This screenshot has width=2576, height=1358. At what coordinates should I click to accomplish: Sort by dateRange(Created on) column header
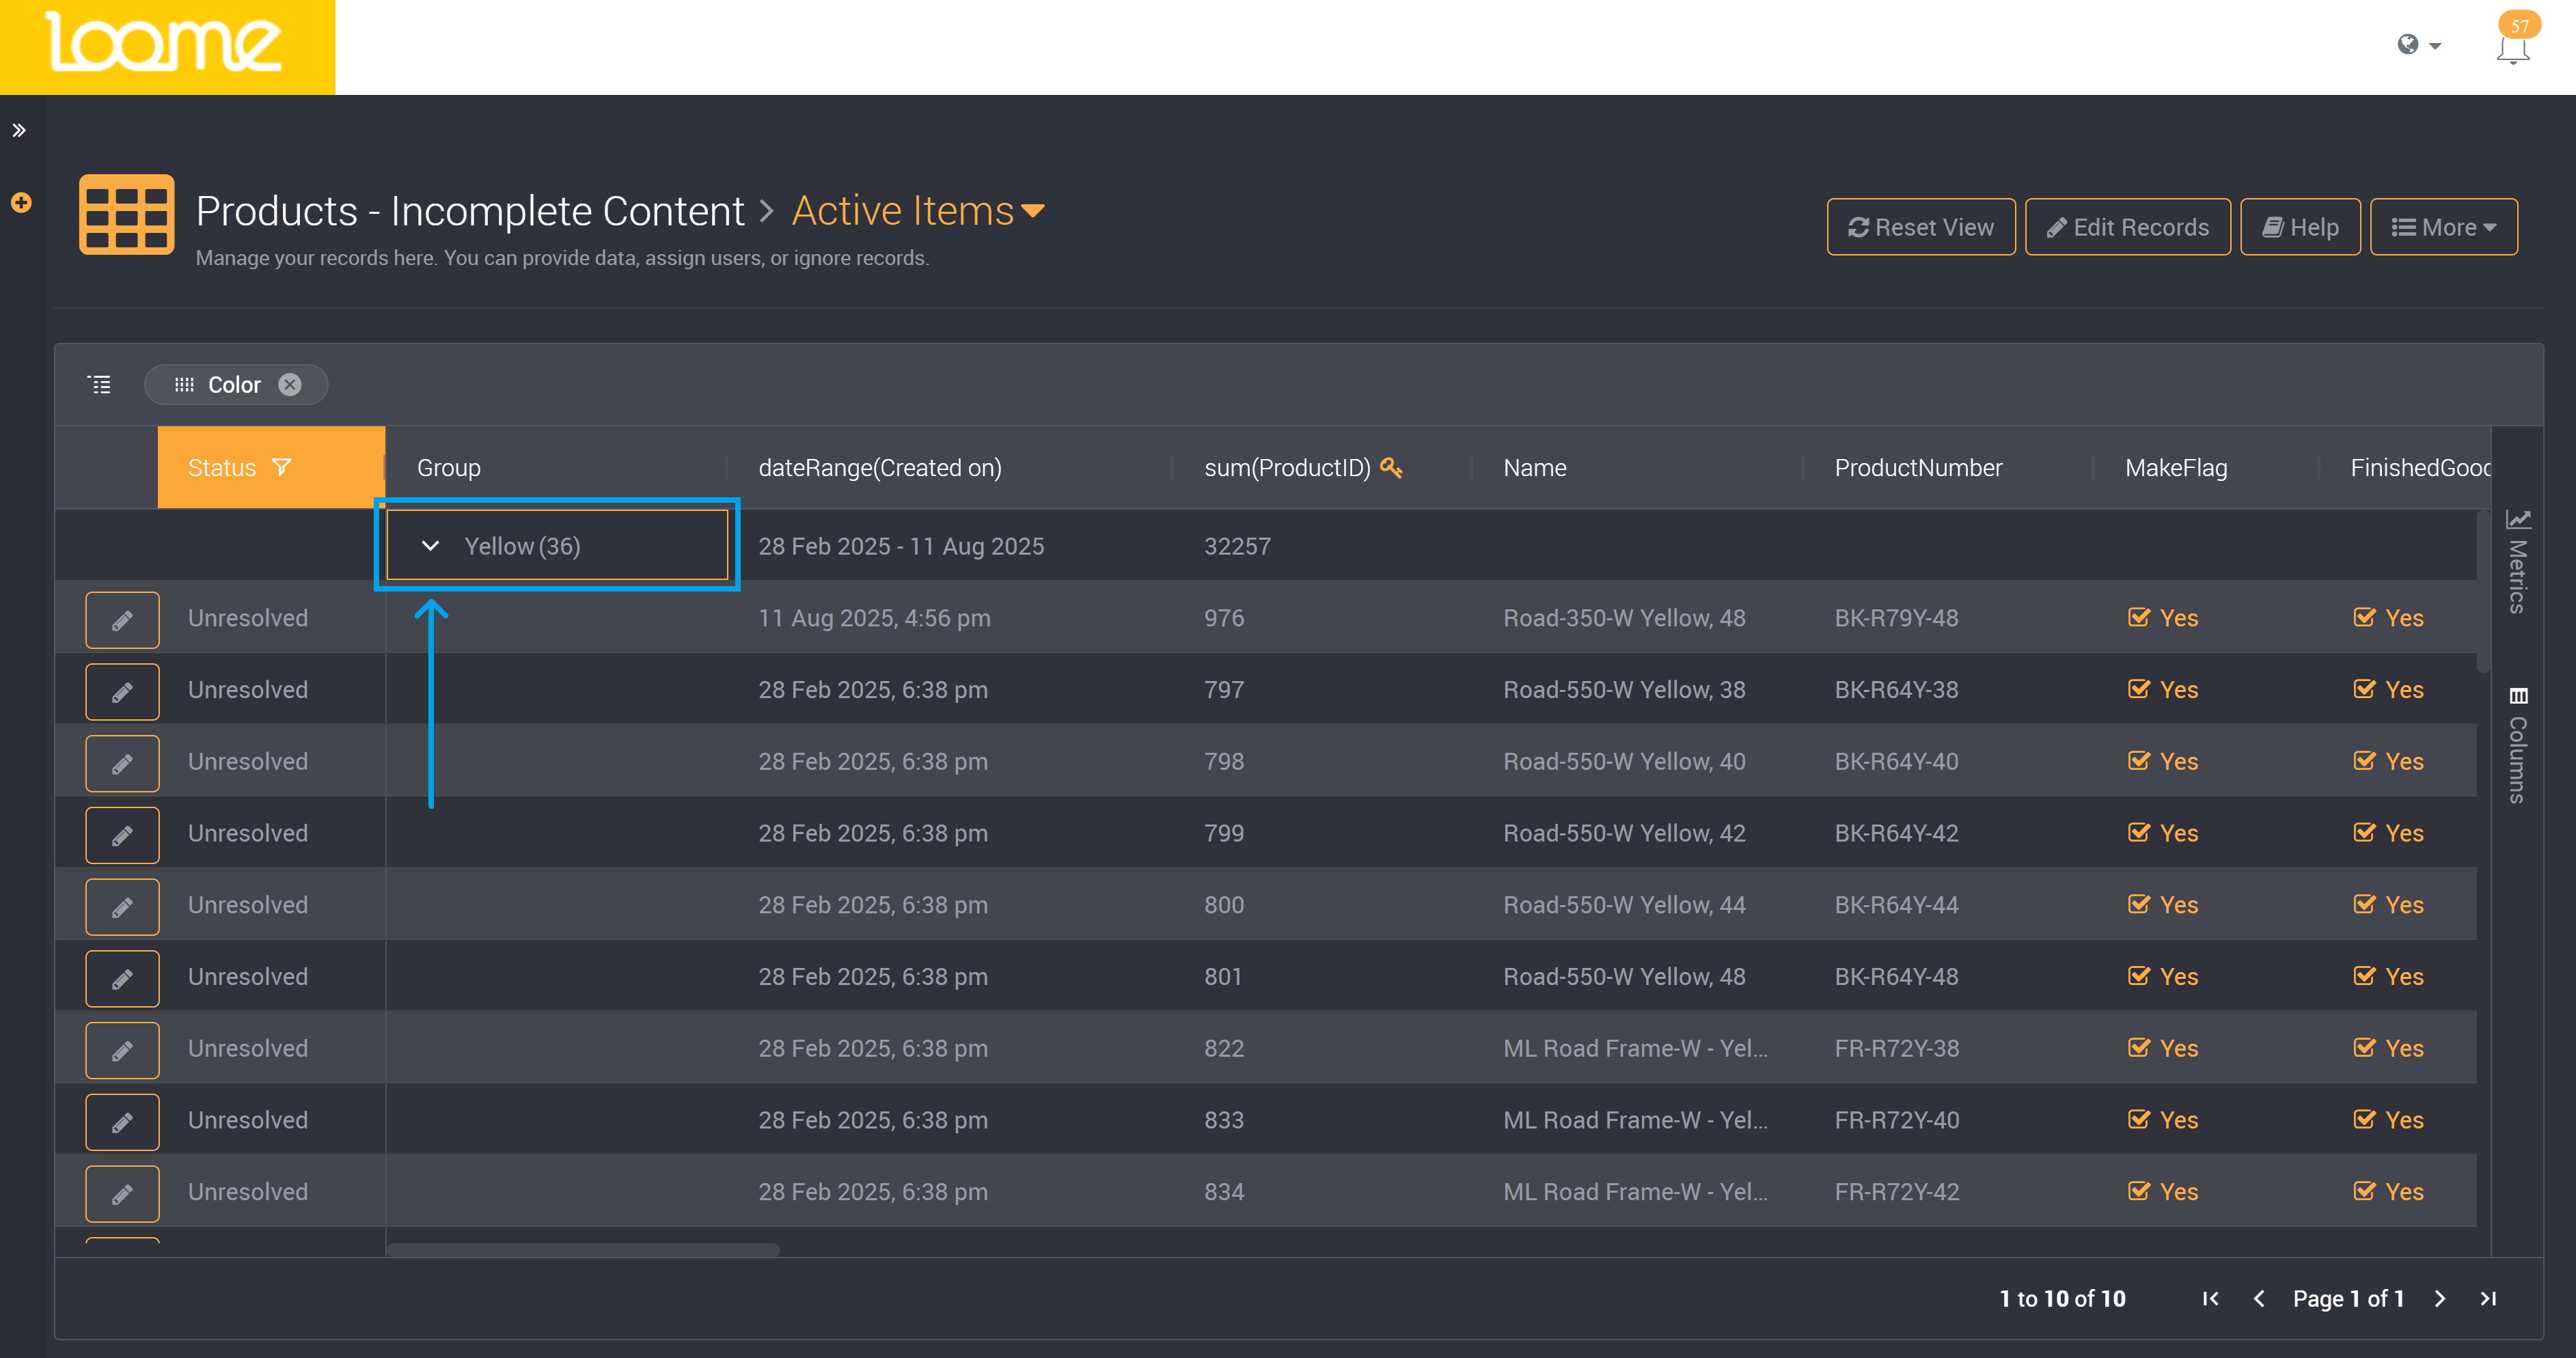[x=880, y=468]
